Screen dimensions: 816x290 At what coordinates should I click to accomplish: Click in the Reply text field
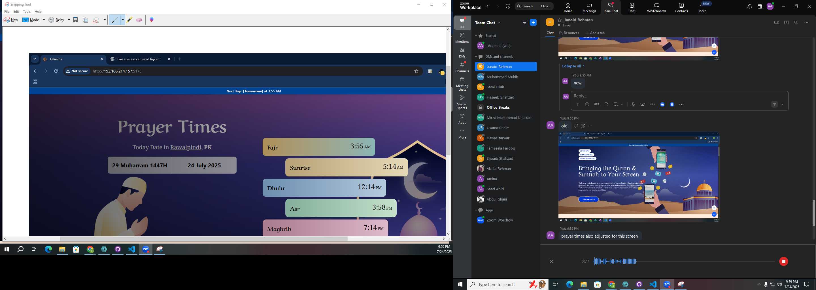click(679, 96)
